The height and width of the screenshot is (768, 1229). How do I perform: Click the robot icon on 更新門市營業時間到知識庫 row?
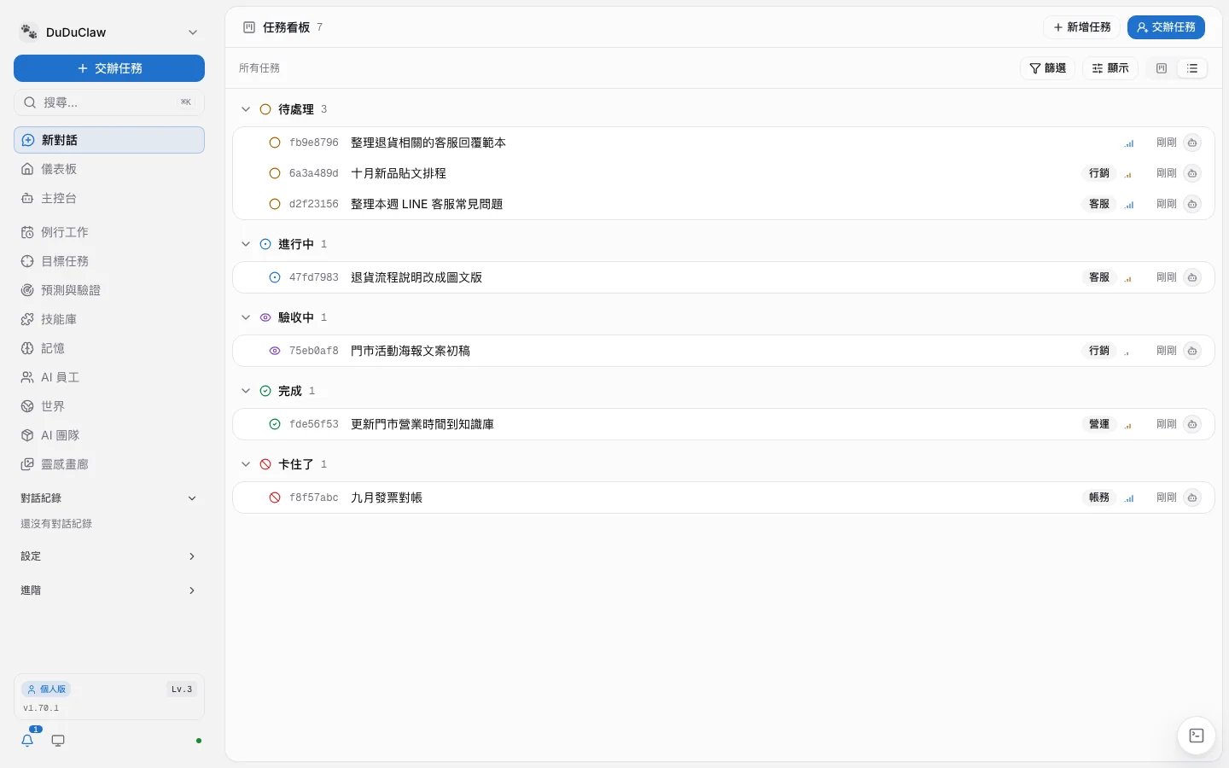(1192, 424)
